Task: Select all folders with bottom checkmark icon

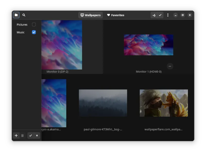Action: [x=31, y=135]
